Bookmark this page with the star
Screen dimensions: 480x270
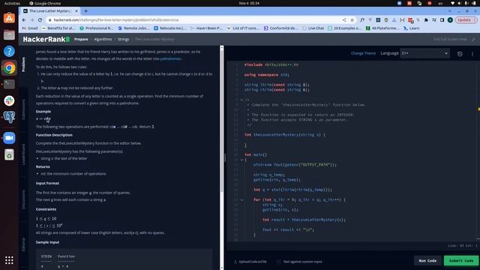pos(352,20)
